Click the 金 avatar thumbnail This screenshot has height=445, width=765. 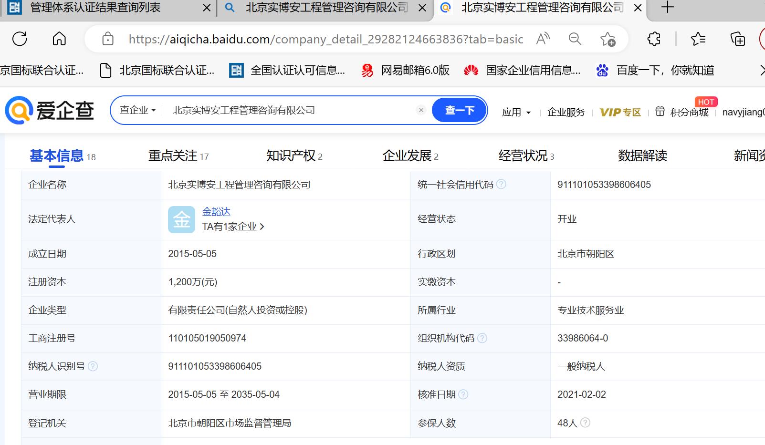181,219
